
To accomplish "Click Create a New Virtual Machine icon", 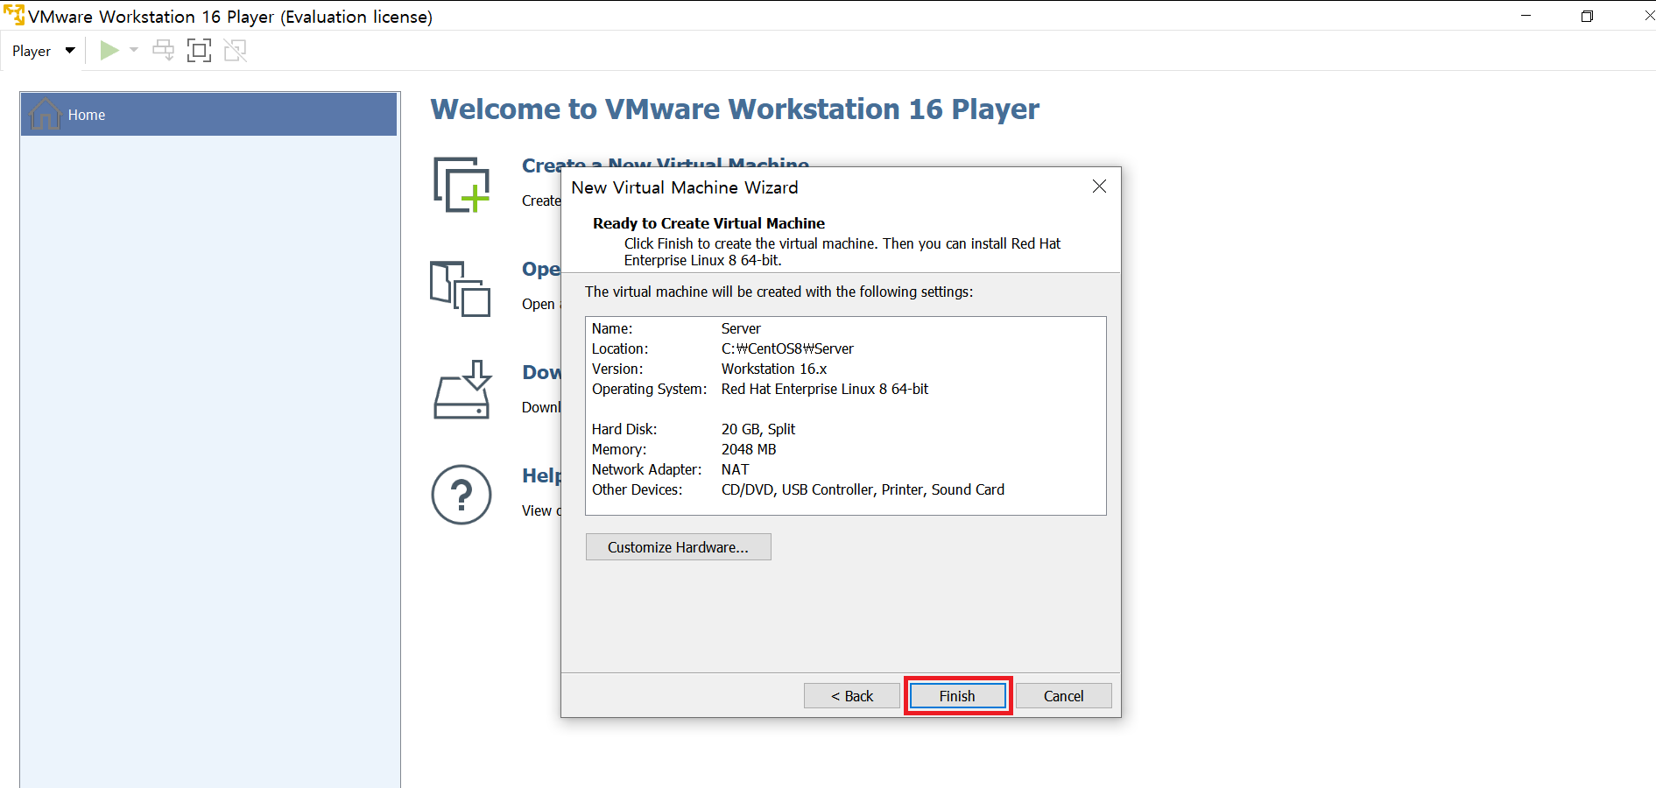I will coord(462,185).
